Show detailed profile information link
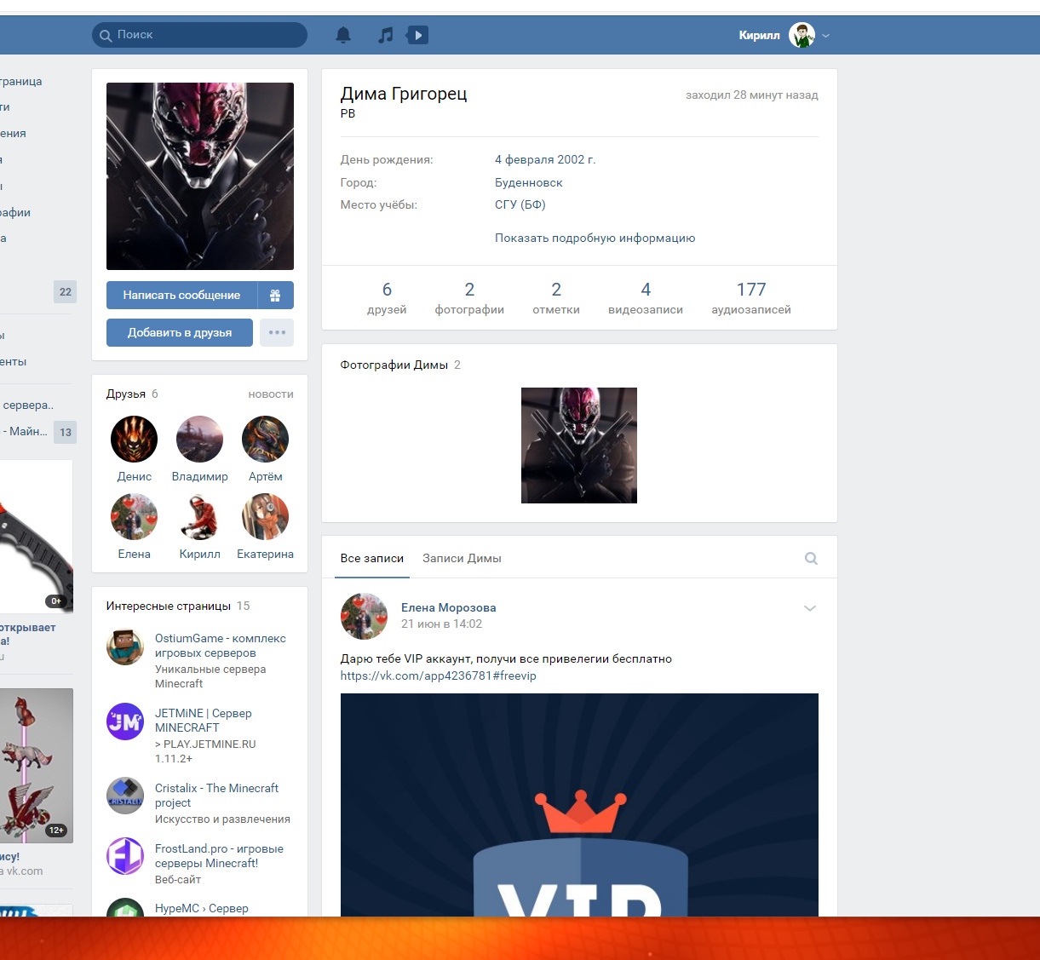Viewport: 1040px width, 960px height. coord(595,239)
